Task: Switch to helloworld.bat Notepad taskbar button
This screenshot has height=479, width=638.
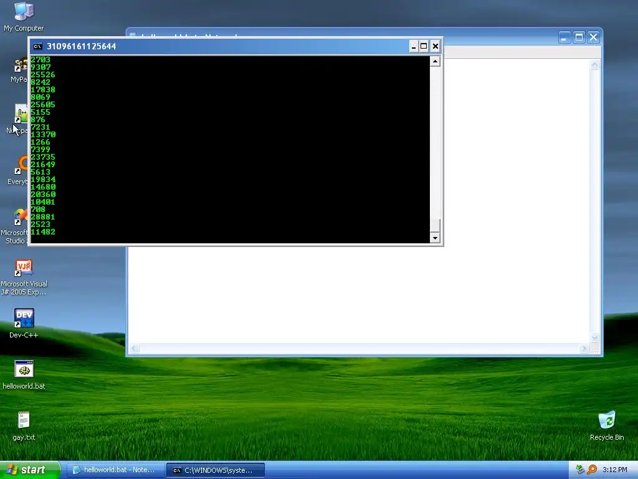Action: point(115,470)
